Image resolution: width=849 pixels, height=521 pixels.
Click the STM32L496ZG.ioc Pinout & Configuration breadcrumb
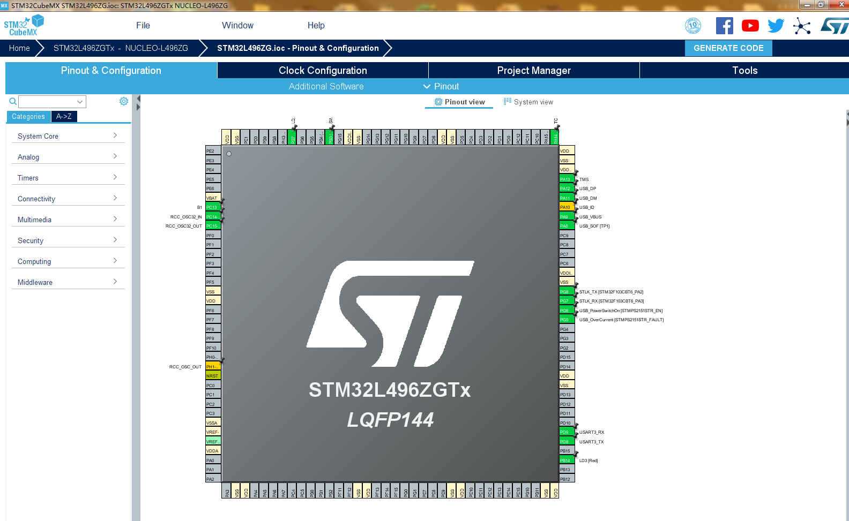point(298,48)
